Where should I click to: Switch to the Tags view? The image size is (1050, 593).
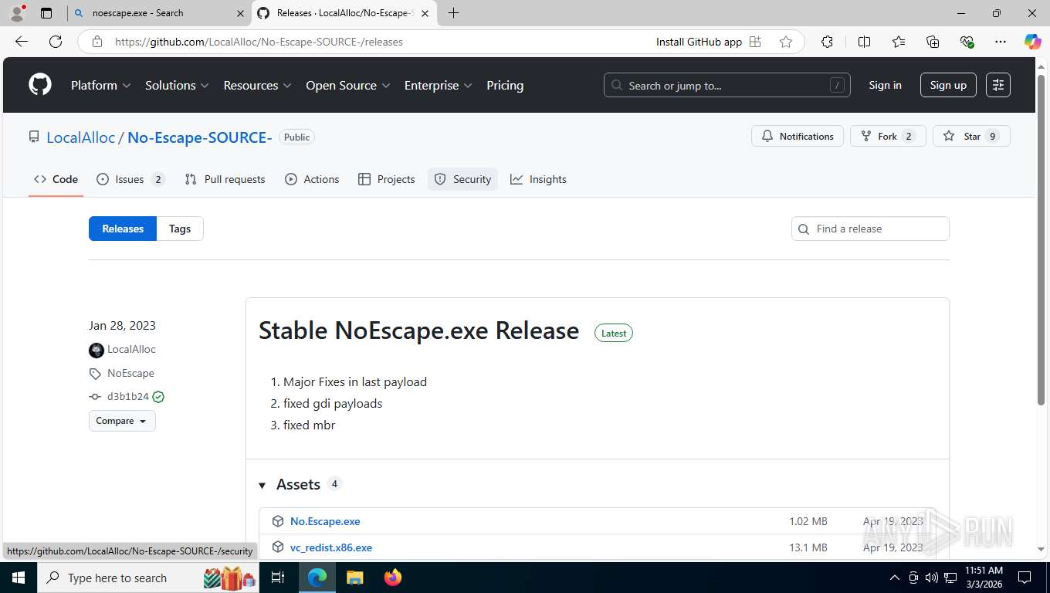(180, 229)
